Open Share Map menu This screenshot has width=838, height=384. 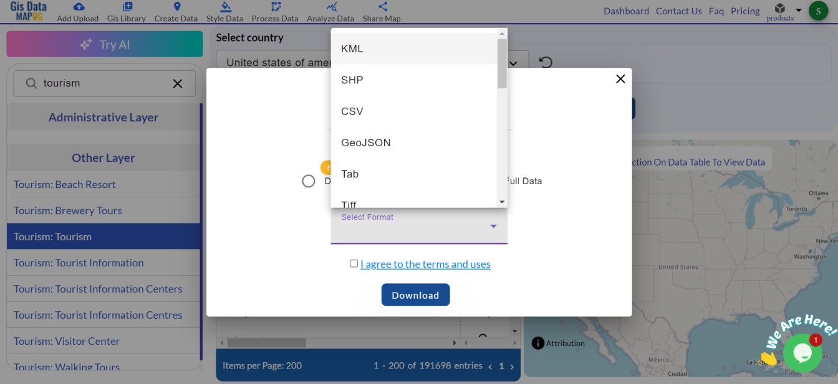(x=382, y=12)
